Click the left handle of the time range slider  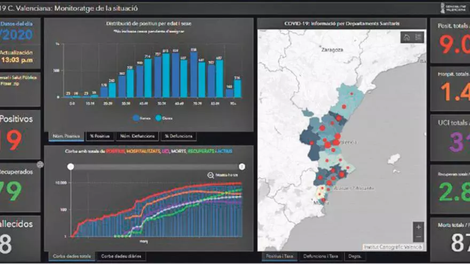coord(70,166)
